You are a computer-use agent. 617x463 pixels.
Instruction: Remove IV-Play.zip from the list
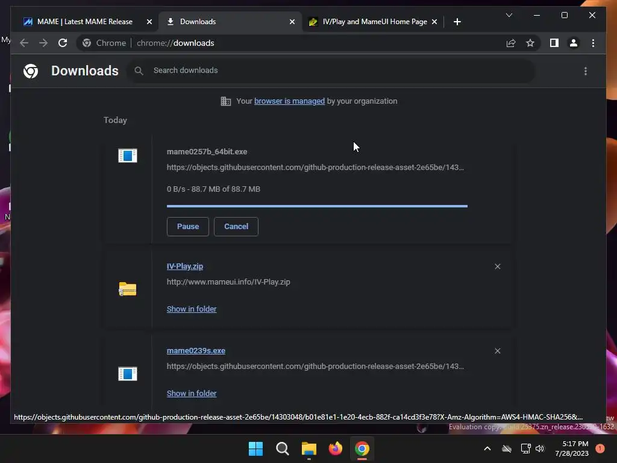(497, 266)
